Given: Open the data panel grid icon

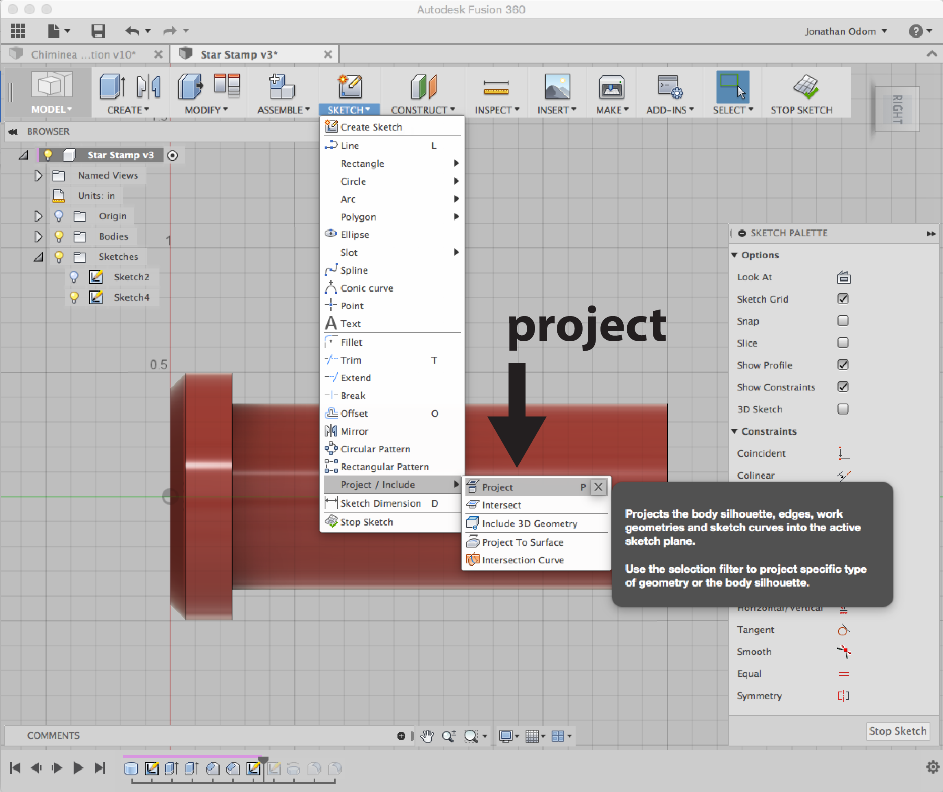Looking at the screenshot, I should coord(18,31).
